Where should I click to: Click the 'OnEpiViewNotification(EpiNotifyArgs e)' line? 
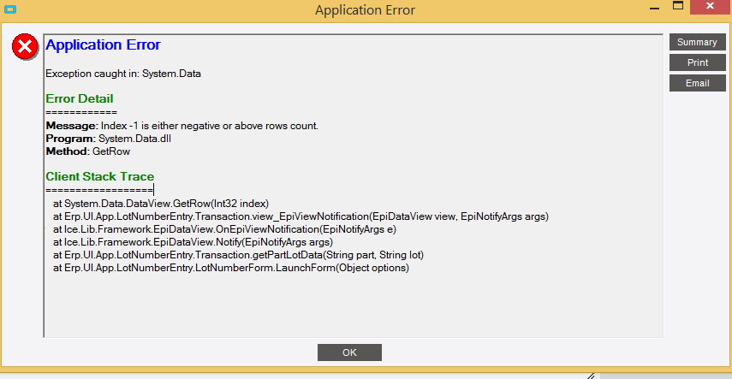(224, 229)
